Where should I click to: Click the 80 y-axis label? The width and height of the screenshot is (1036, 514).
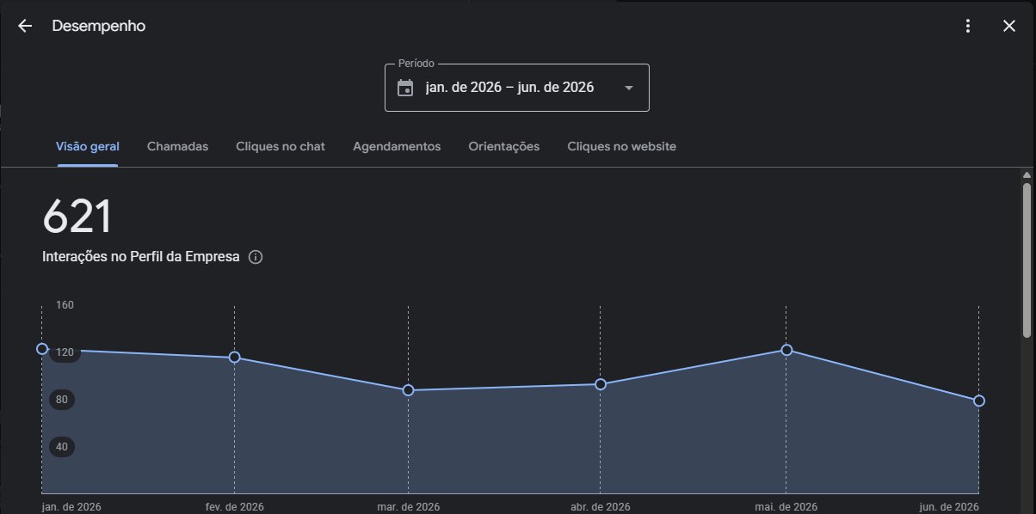61,400
